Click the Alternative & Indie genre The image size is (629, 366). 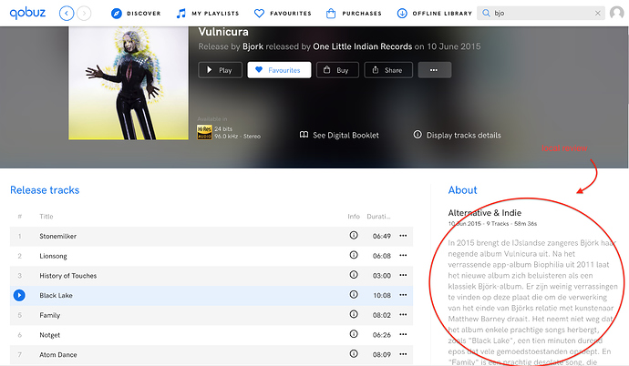pos(485,213)
